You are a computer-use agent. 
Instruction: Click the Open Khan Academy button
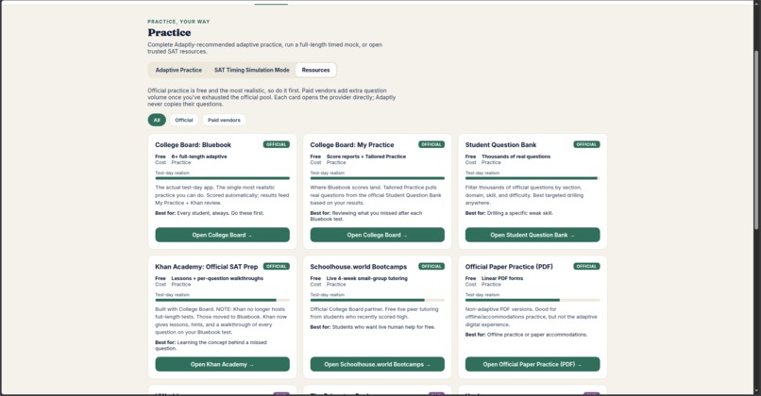coord(222,365)
